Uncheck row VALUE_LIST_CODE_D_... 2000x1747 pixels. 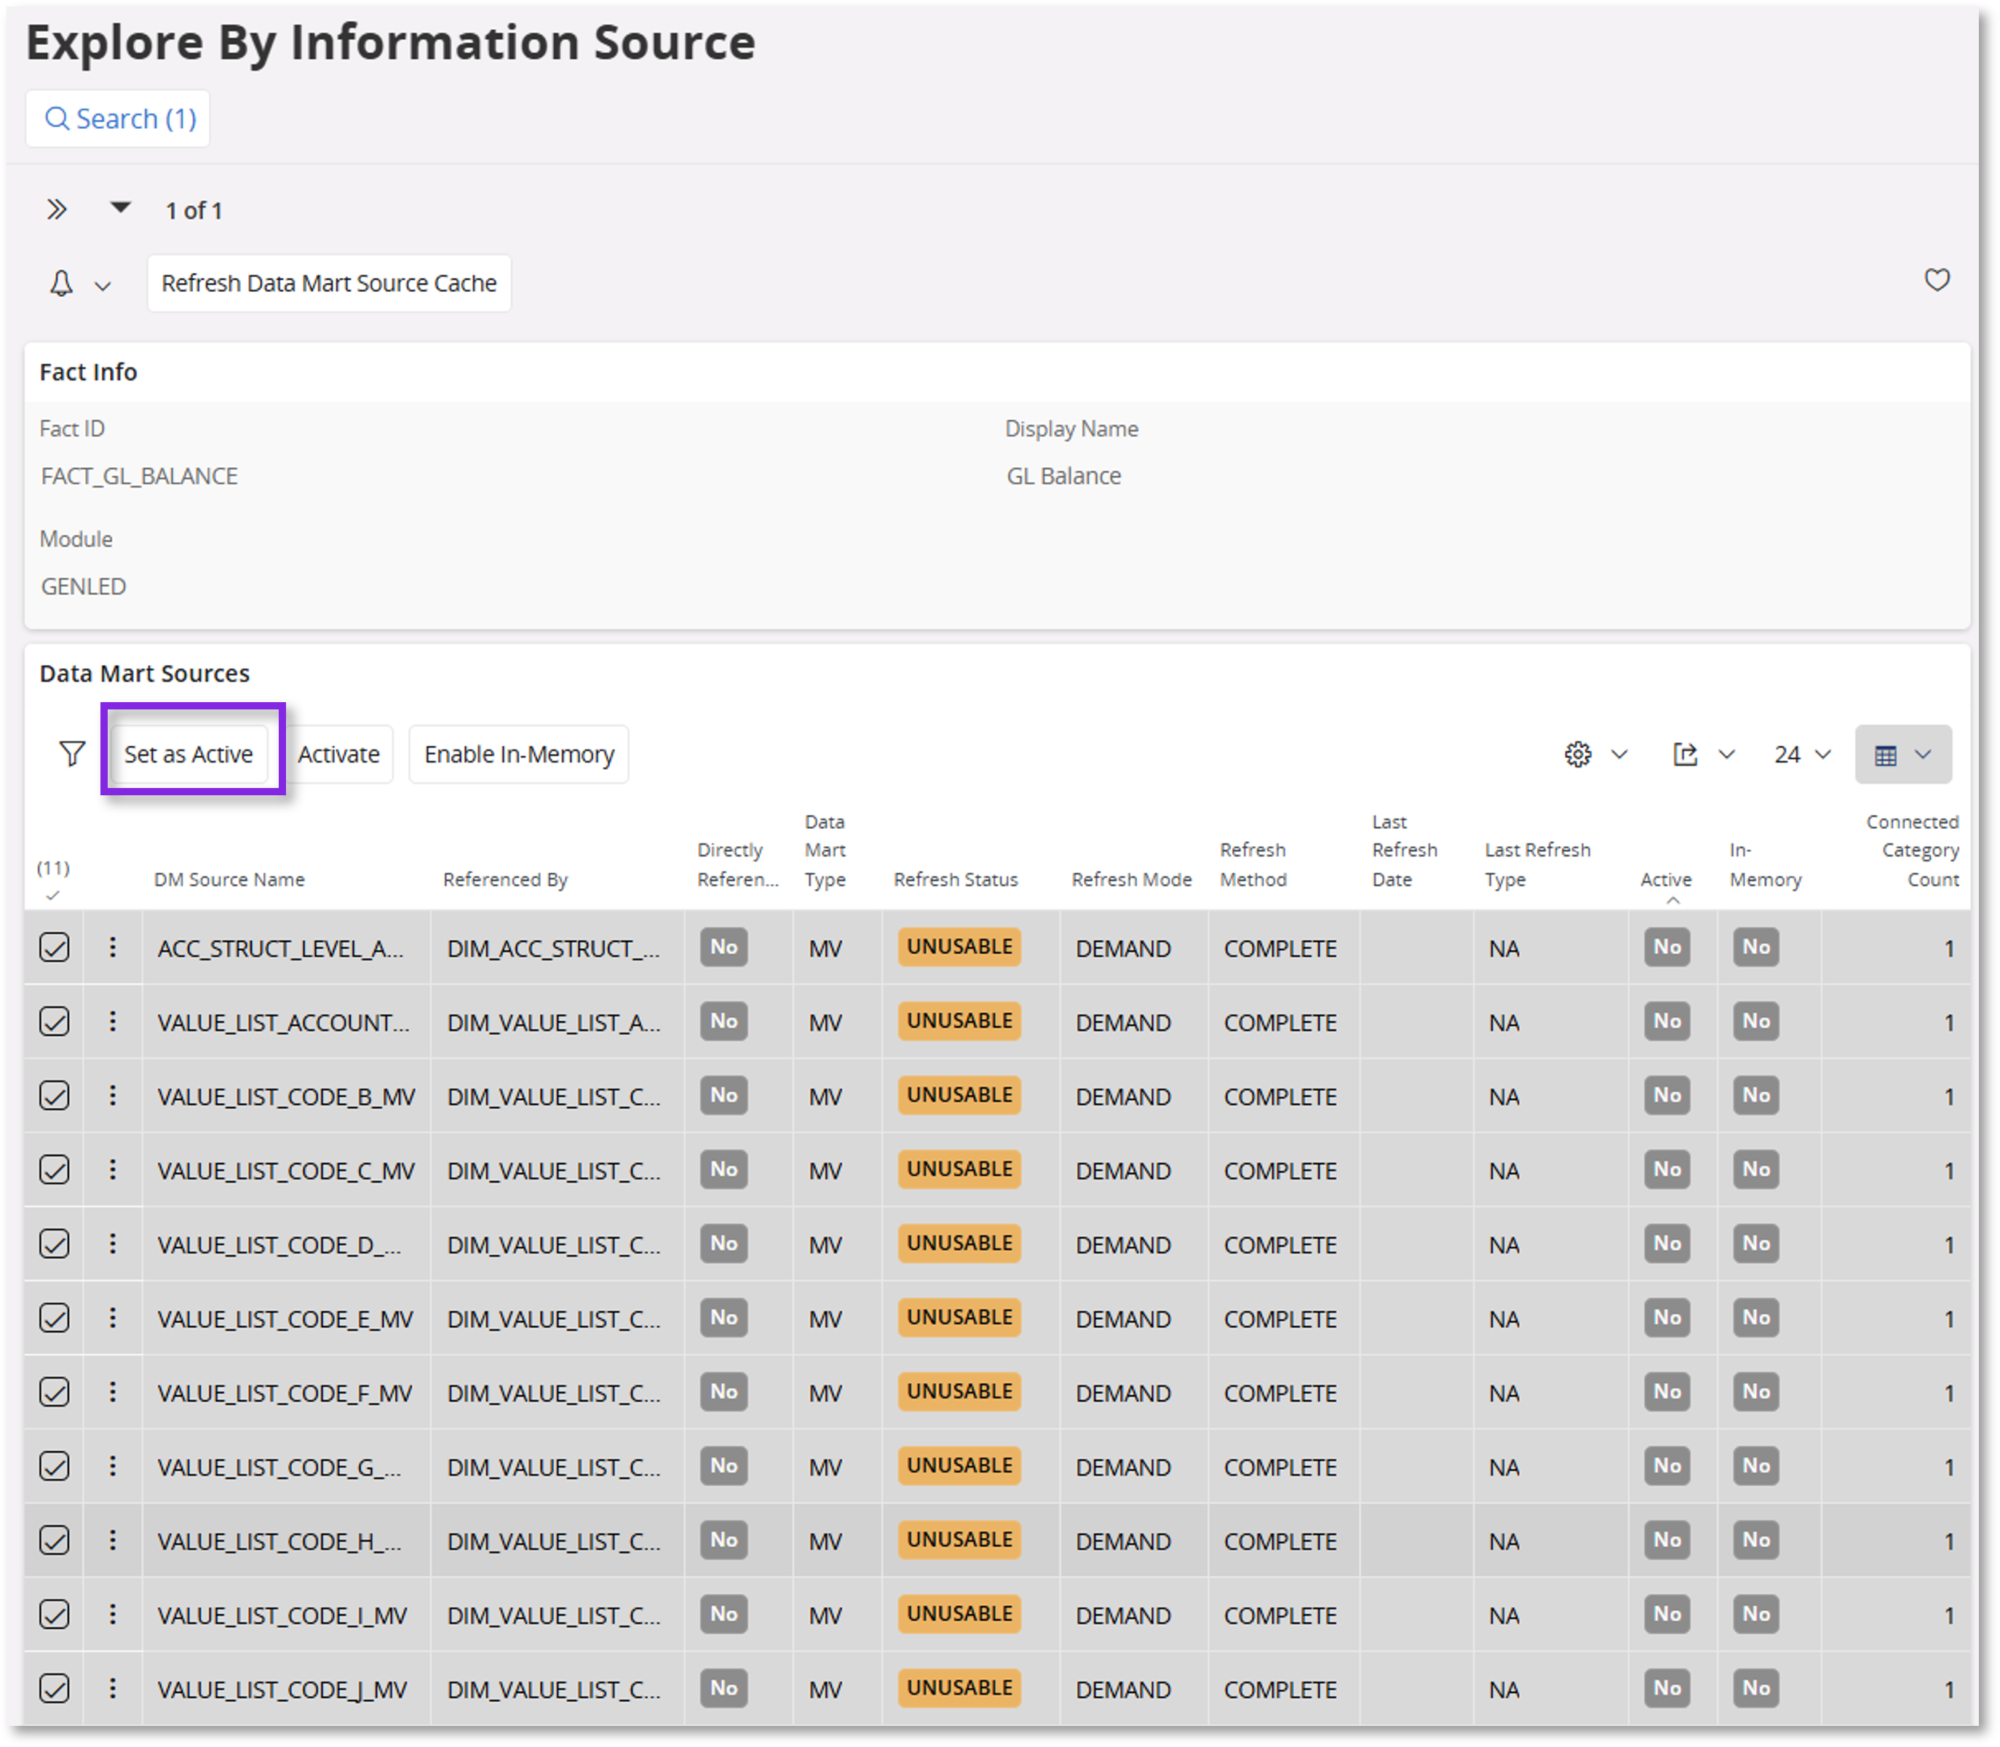pyautogui.click(x=55, y=1244)
